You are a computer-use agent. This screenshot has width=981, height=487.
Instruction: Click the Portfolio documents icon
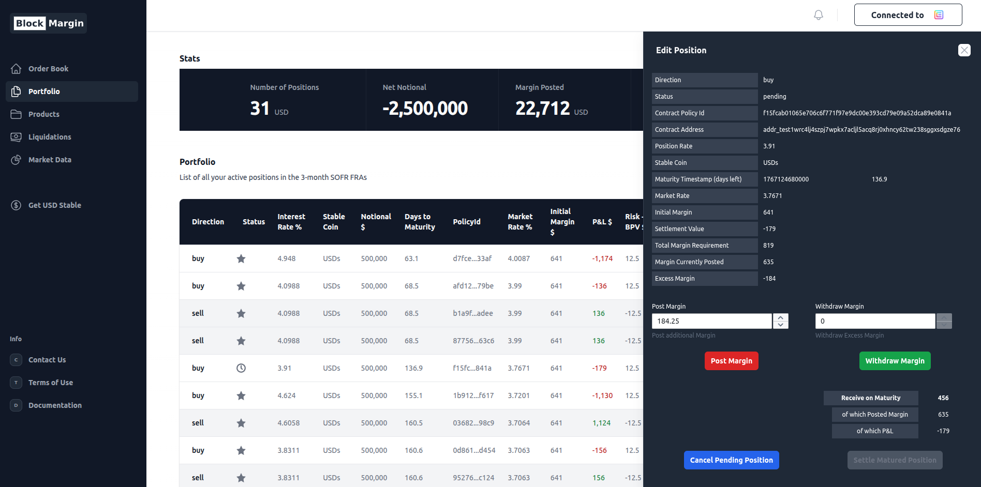click(16, 92)
